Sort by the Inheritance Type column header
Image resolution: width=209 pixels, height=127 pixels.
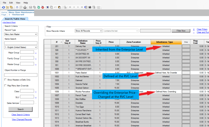[x=166, y=42]
